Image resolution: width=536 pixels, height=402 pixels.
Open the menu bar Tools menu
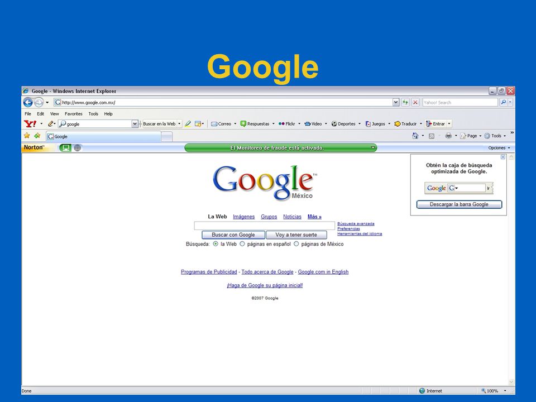click(93, 114)
